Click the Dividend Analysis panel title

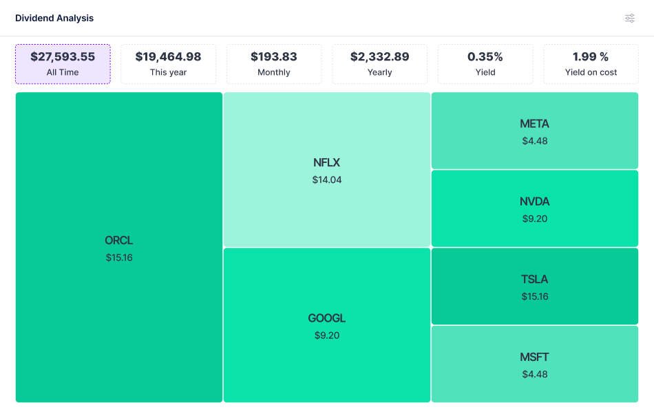pos(54,19)
